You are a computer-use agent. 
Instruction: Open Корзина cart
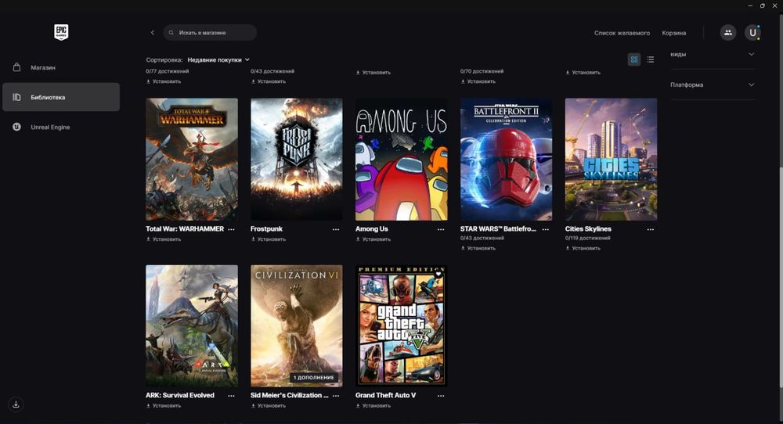click(673, 33)
